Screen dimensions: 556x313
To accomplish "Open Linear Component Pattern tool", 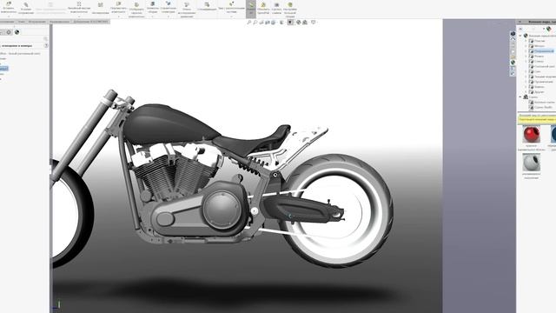I will point(79,7).
